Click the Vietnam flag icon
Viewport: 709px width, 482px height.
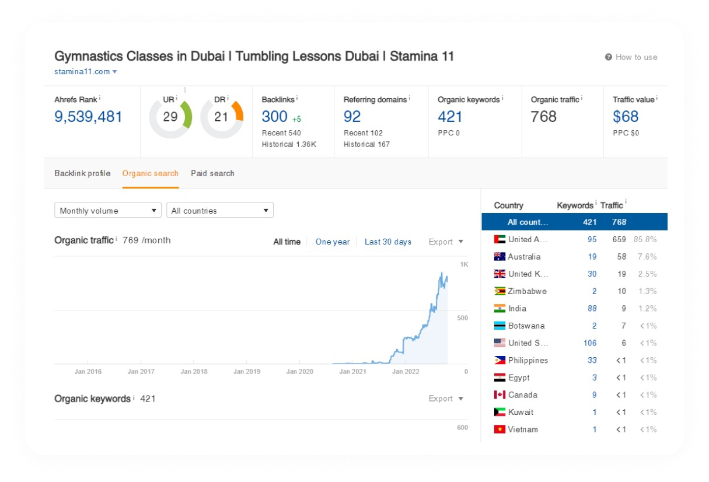point(500,429)
